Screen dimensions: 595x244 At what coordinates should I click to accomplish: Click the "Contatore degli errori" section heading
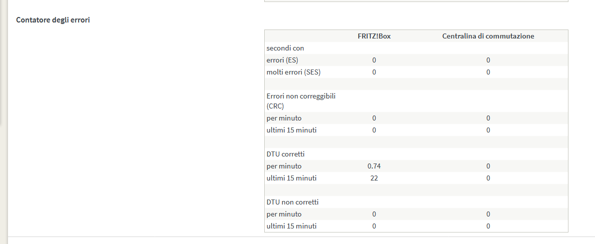tap(53, 20)
